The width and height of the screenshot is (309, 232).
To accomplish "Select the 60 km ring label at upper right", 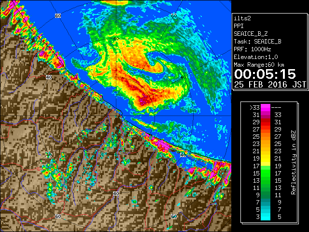I will (x=174, y=16).
